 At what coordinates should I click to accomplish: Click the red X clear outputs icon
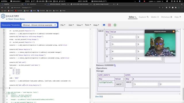point(109,25)
